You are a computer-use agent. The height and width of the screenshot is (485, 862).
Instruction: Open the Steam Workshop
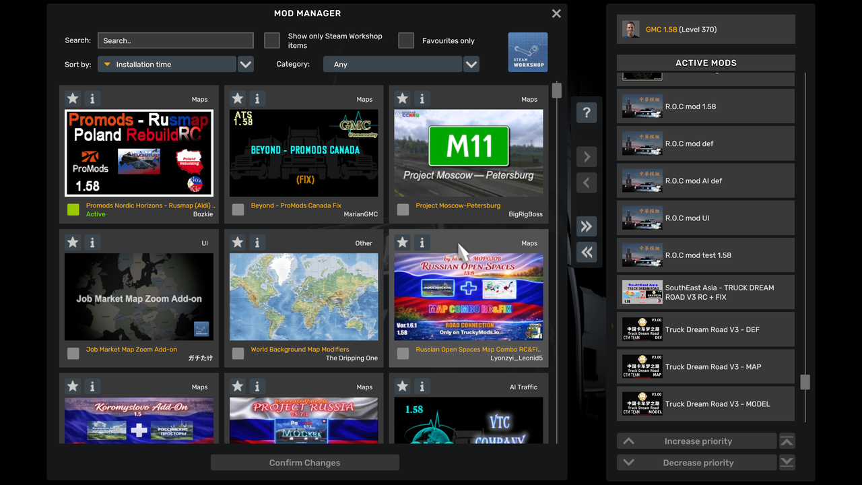(528, 52)
